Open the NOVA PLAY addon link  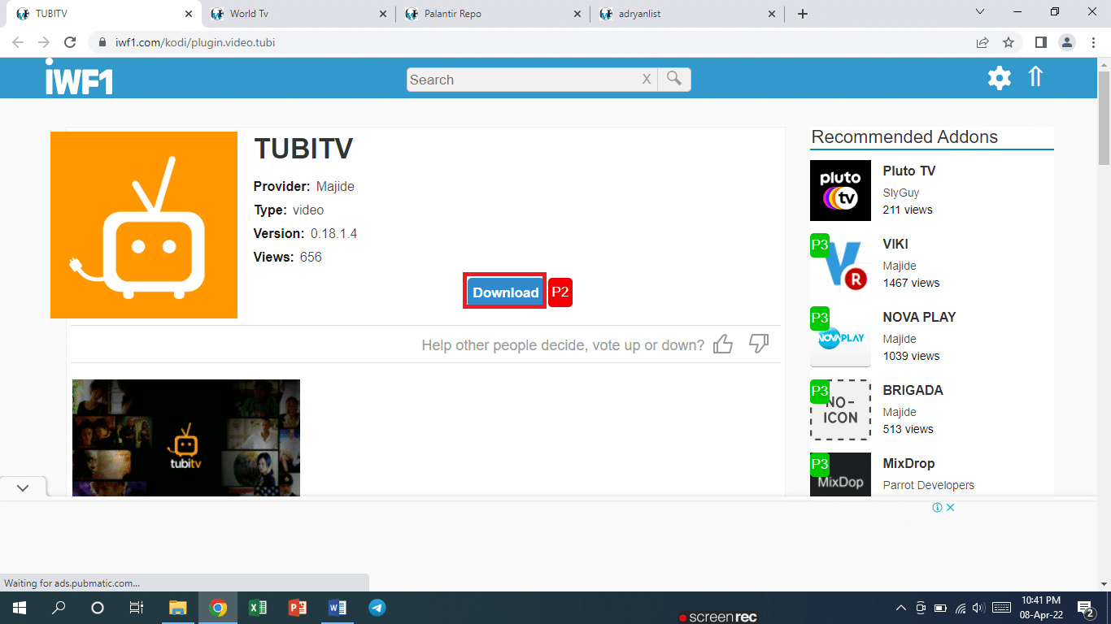click(919, 317)
